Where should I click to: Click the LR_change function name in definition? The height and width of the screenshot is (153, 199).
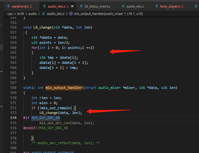point(42,27)
